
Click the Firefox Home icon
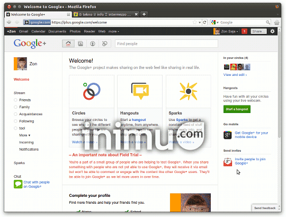coord(276,22)
